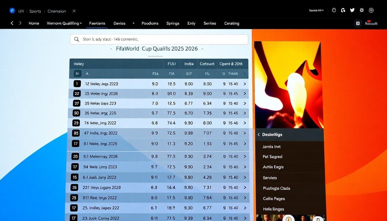Switch to the Sports top tab
Image resolution: width=387 pixels, height=221 pixels.
point(35,11)
